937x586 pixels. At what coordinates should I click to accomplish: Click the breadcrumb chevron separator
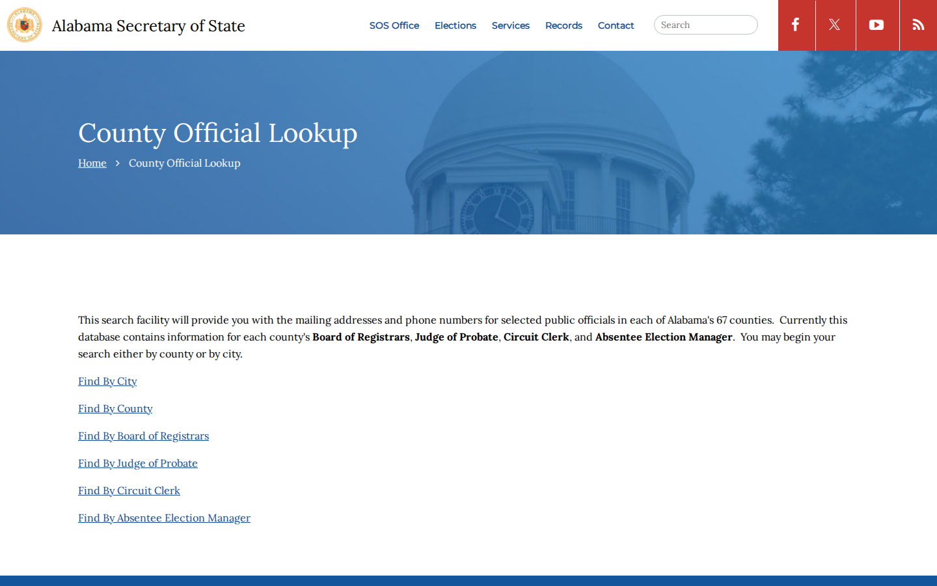point(117,163)
